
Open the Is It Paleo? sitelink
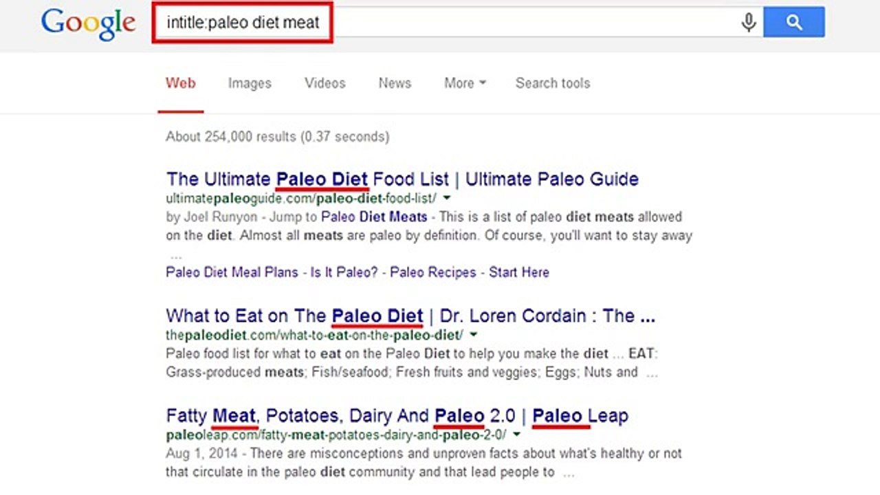click(344, 272)
